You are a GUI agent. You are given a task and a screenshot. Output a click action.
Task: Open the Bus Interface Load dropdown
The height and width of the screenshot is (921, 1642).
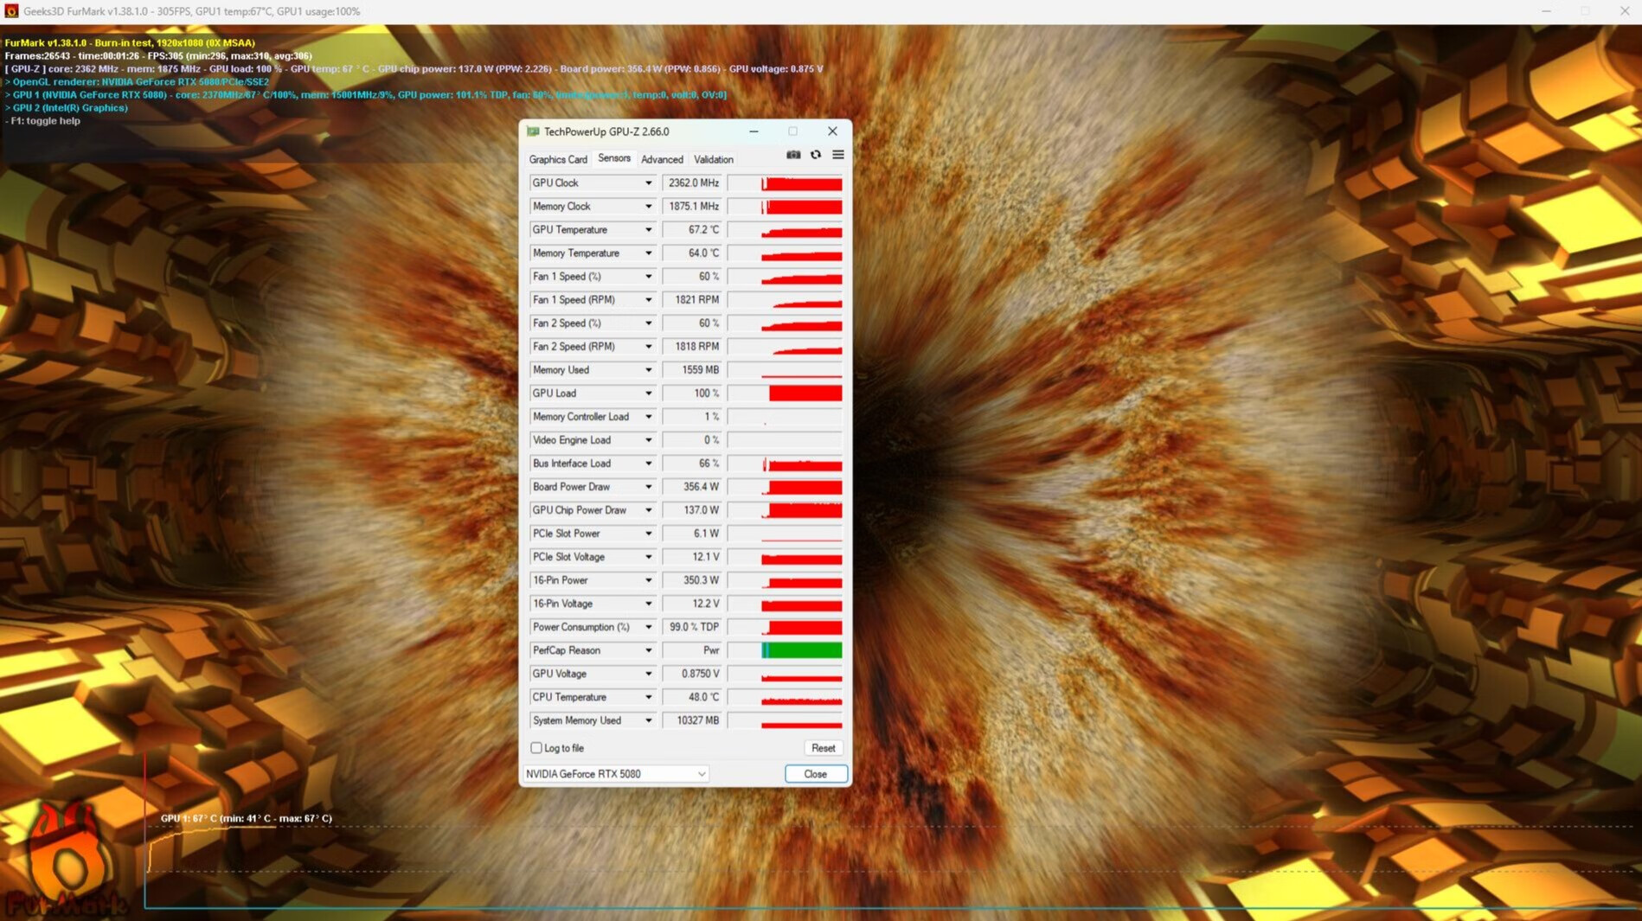coord(648,464)
